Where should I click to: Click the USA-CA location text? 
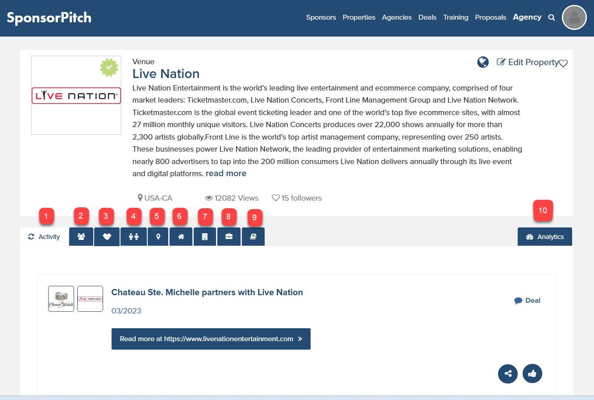click(155, 198)
